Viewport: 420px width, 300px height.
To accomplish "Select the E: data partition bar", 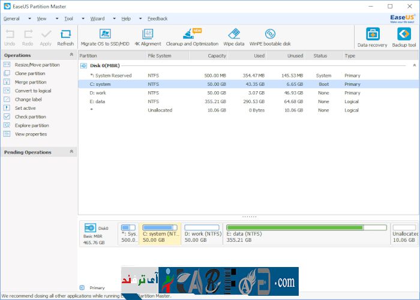I will point(306,233).
